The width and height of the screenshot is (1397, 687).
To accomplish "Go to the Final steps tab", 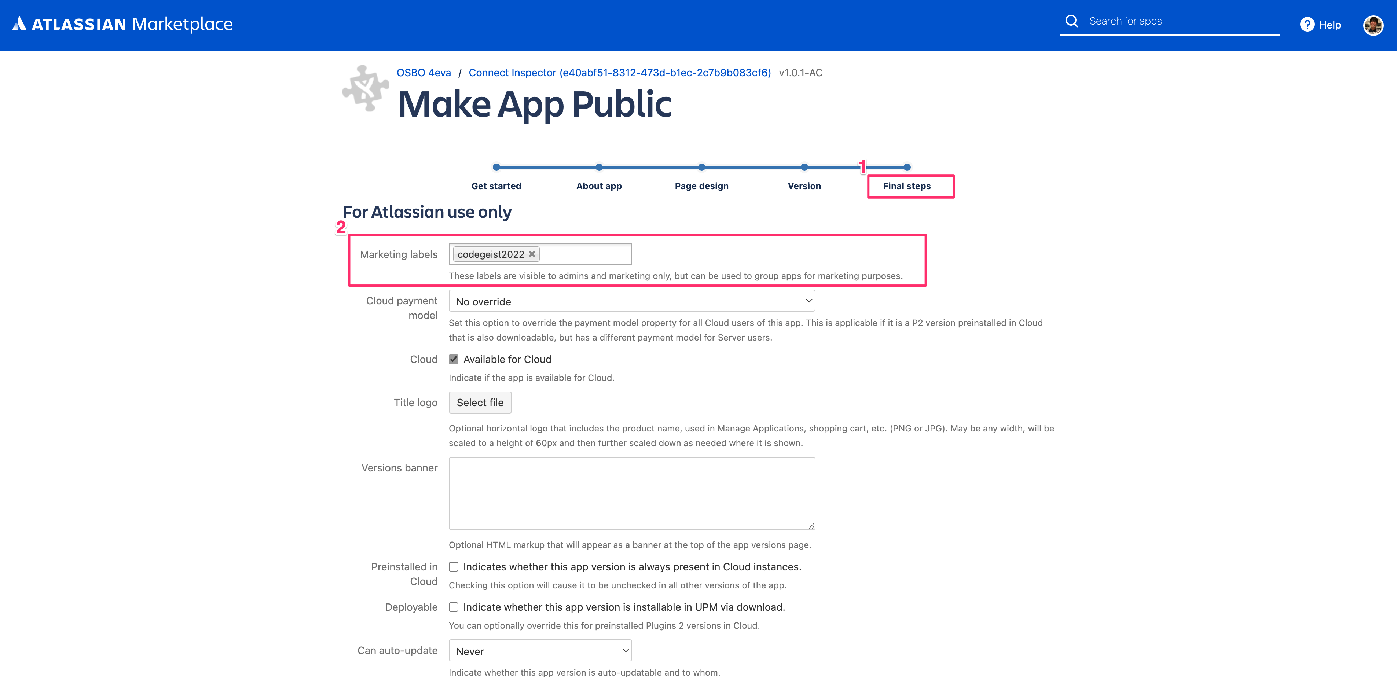I will pos(907,186).
